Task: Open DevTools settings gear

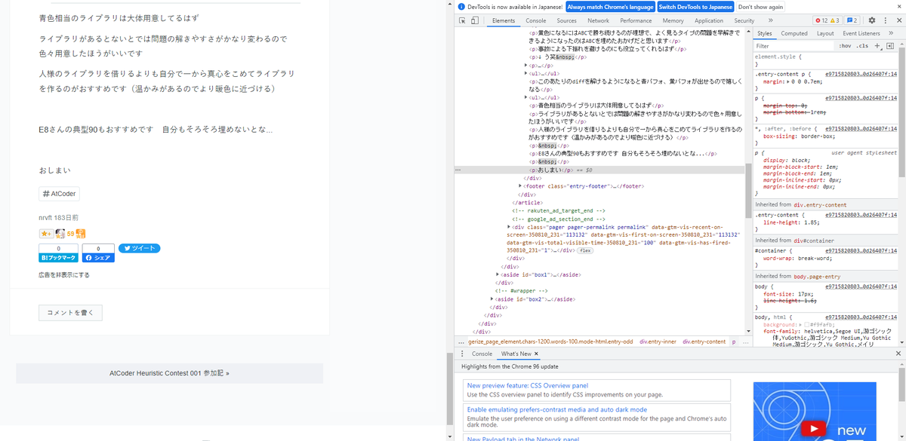Action: point(872,20)
